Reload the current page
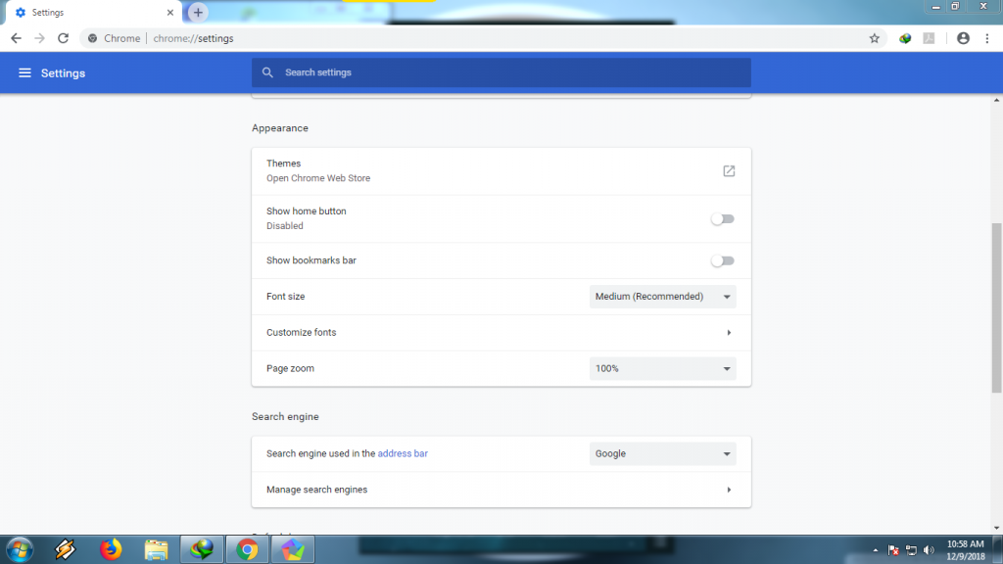Viewport: 1003px width, 564px height. (x=63, y=38)
